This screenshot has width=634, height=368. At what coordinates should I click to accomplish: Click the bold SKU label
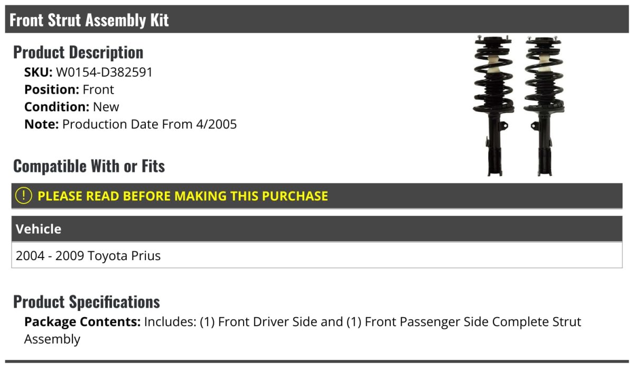[38, 72]
